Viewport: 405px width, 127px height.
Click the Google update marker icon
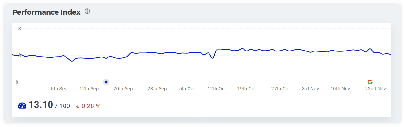370,82
